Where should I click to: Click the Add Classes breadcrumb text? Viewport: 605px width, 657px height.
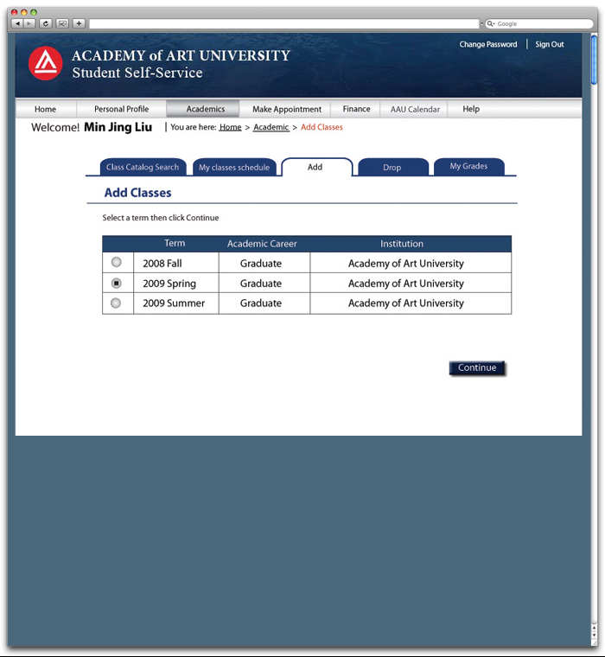322,127
